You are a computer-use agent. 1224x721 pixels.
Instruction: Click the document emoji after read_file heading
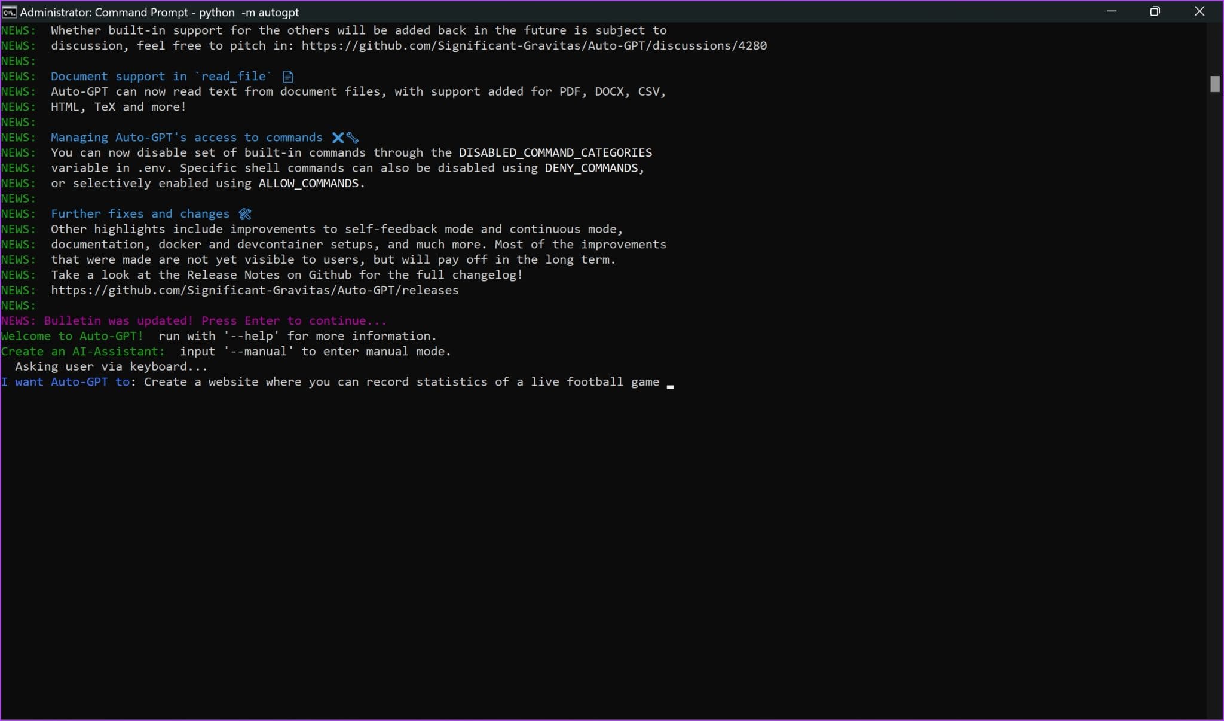tap(288, 77)
